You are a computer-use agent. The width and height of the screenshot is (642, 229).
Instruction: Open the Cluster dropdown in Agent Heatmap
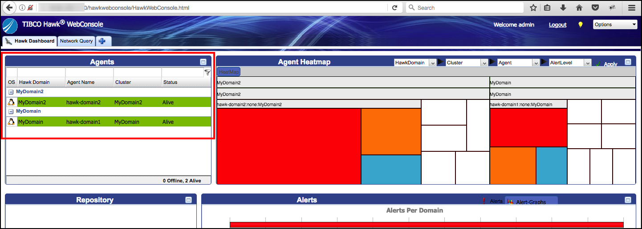[x=467, y=63]
